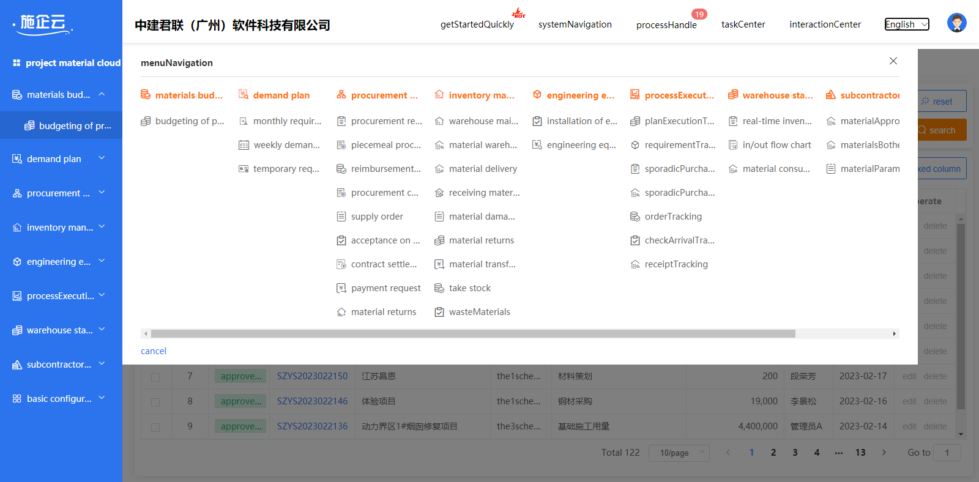Click the procurement category icon in menu
Screen dimensions: 979x482
[341, 95]
